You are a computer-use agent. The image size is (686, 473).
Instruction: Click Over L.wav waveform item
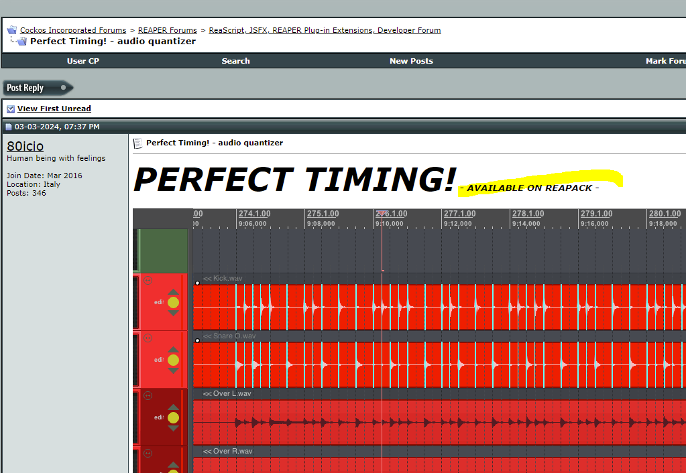coord(439,423)
